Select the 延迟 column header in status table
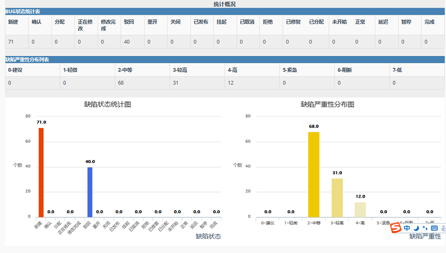Screen dimensions: 446x253 383,22
